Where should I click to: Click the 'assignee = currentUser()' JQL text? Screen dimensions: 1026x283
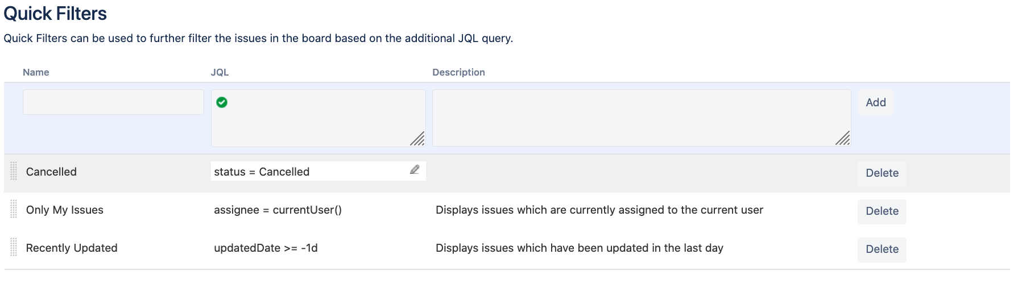click(278, 210)
